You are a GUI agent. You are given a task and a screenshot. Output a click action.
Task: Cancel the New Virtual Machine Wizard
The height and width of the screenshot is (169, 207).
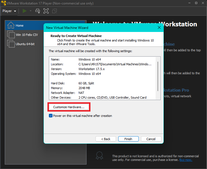click(151, 139)
